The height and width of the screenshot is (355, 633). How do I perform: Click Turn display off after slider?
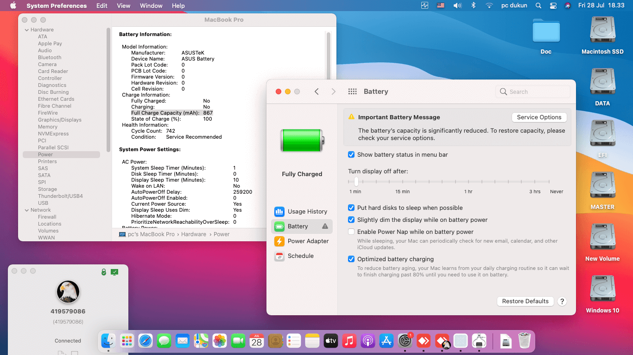point(449,182)
